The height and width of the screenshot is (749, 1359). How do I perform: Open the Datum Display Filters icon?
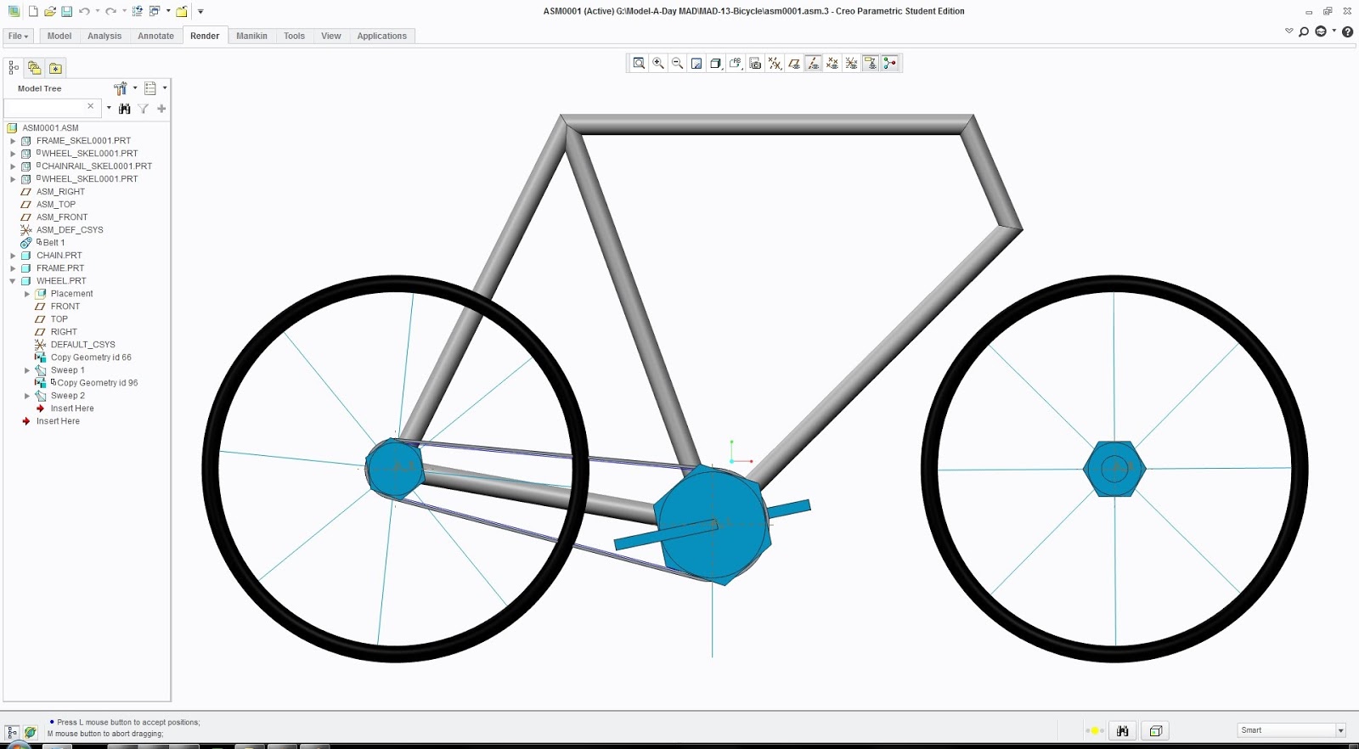pyautogui.click(x=774, y=63)
